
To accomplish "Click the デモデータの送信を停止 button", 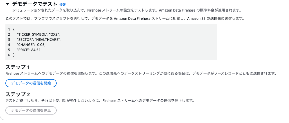I will click(31, 110).
